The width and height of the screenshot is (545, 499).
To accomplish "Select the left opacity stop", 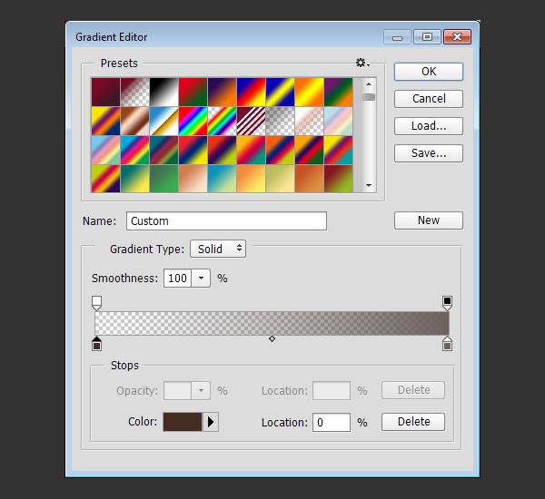I will click(96, 303).
